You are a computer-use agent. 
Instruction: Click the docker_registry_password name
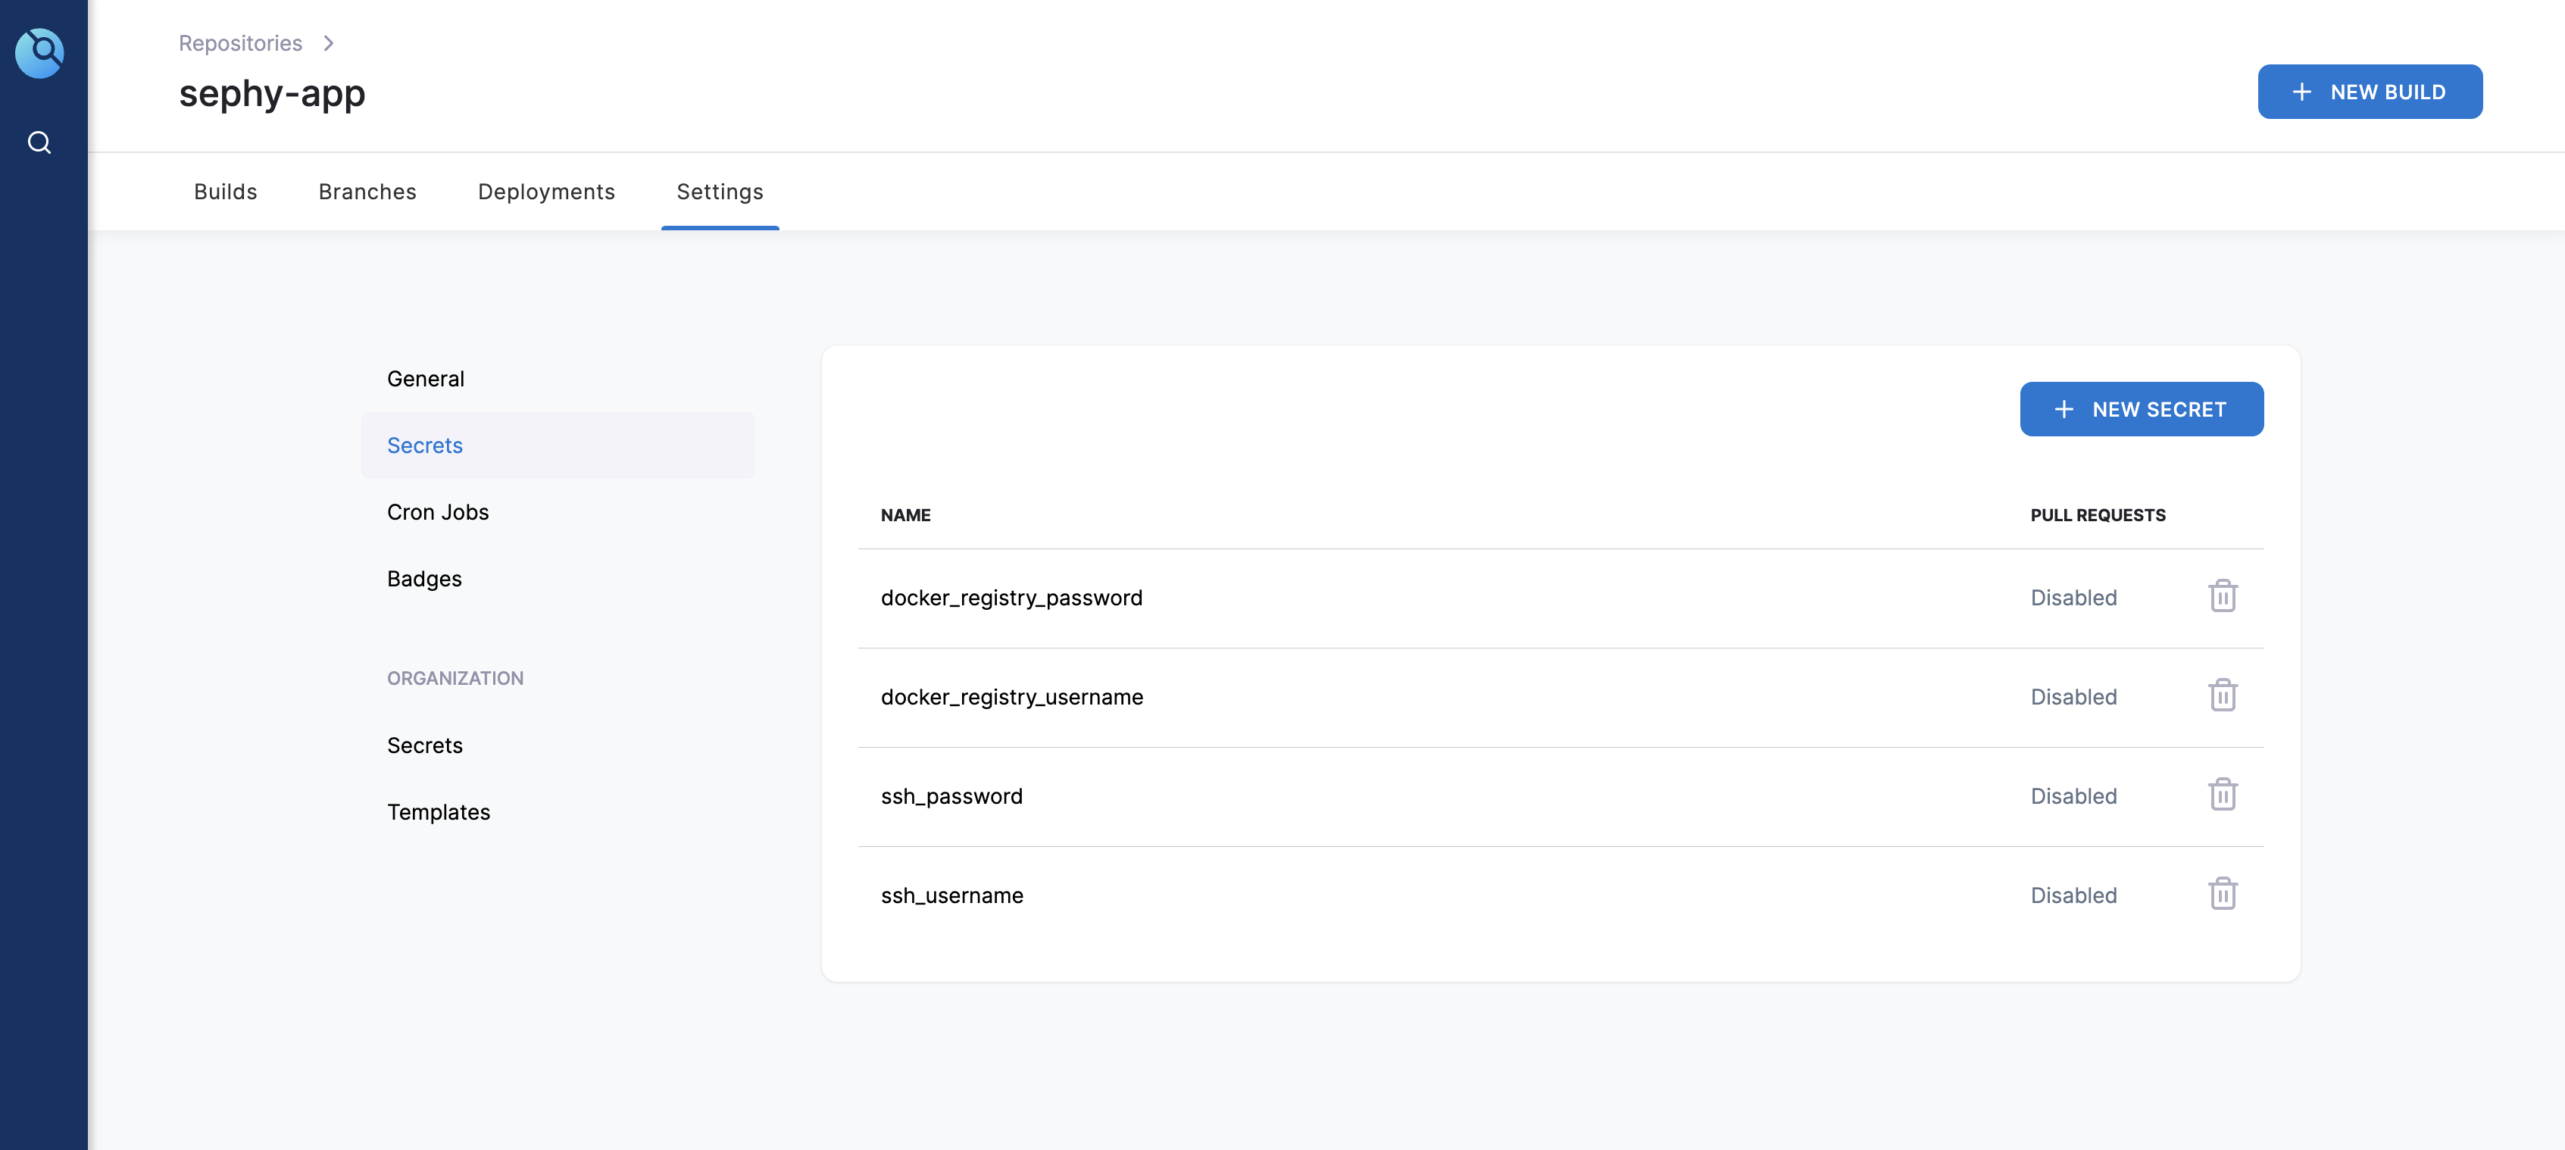coord(1011,598)
